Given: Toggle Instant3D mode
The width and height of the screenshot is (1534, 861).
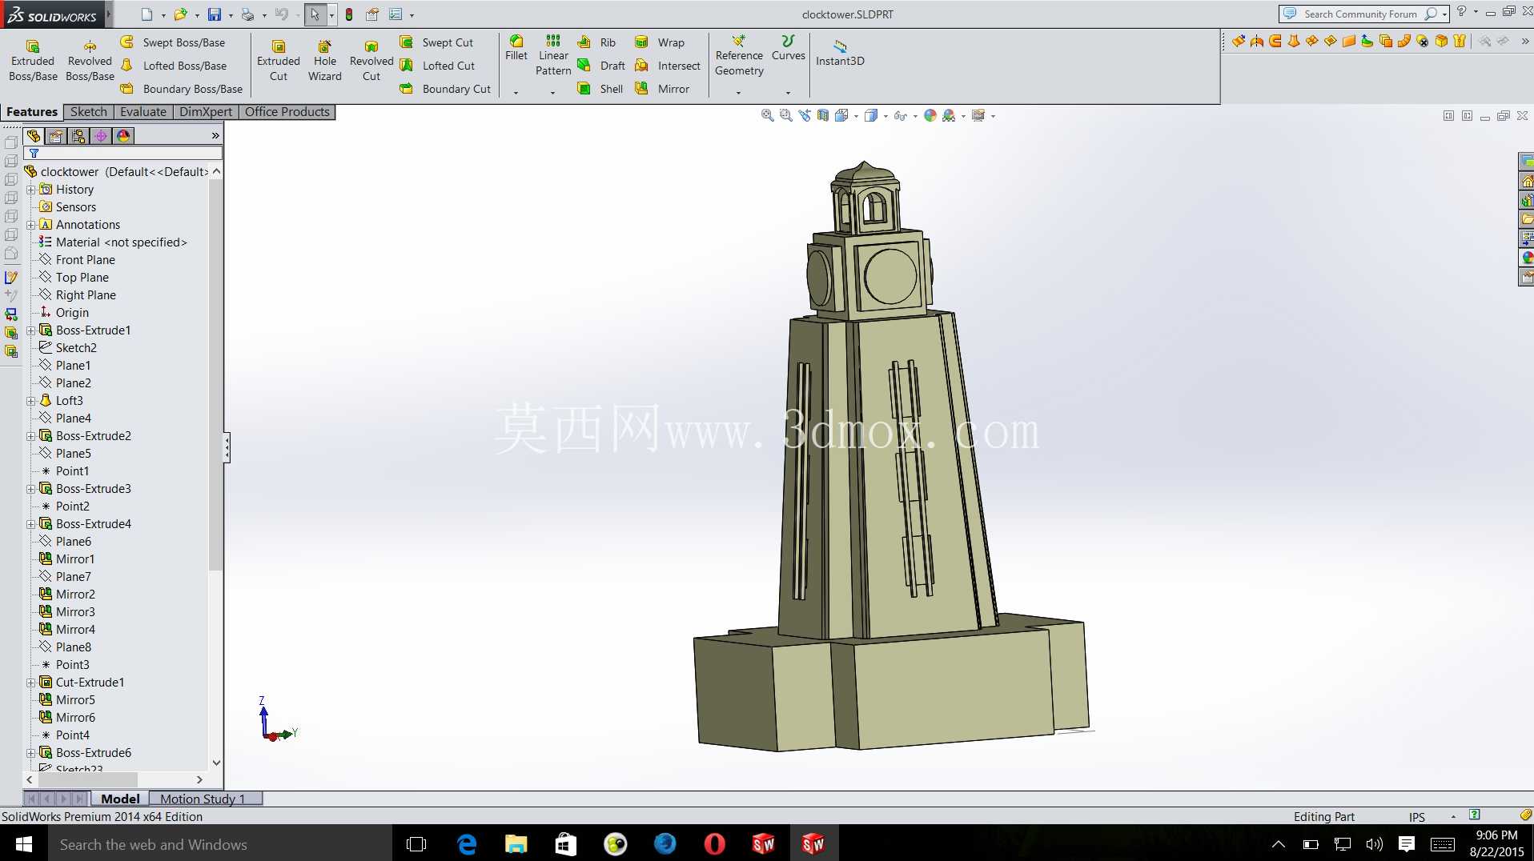Looking at the screenshot, I should 840,53.
